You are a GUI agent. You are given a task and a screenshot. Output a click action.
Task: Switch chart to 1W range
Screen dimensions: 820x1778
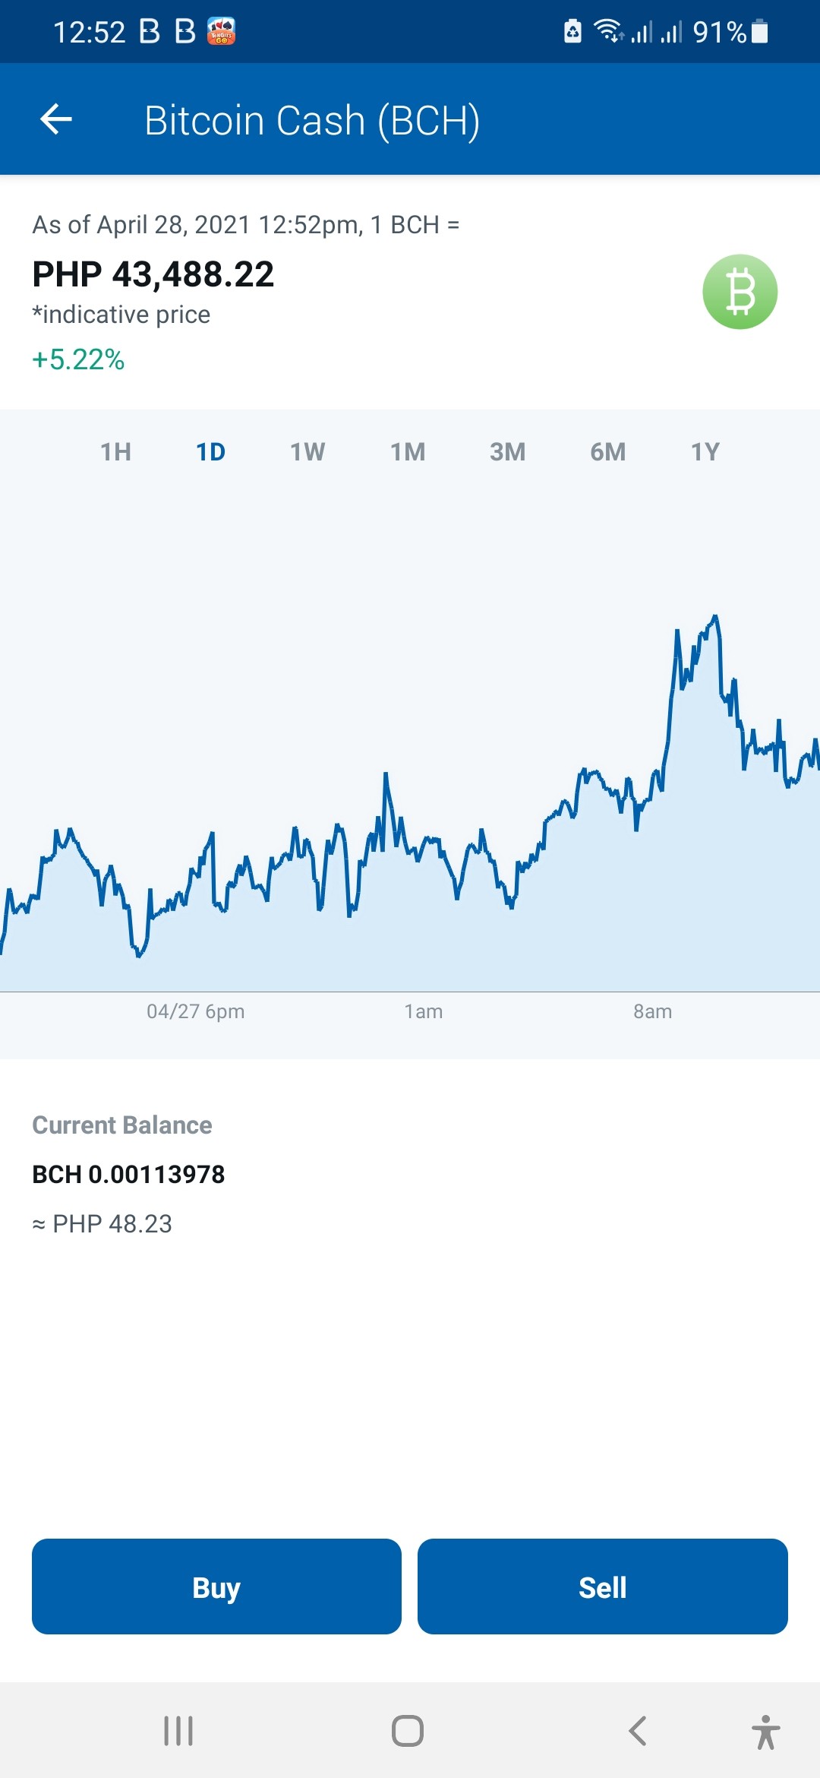(307, 452)
